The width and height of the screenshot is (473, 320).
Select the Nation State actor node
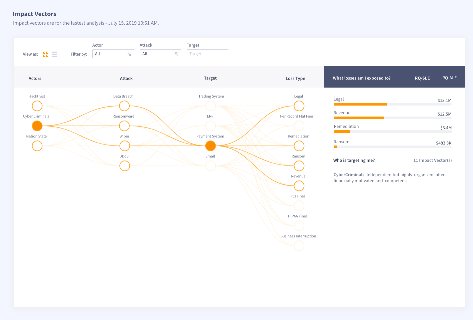pyautogui.click(x=37, y=146)
